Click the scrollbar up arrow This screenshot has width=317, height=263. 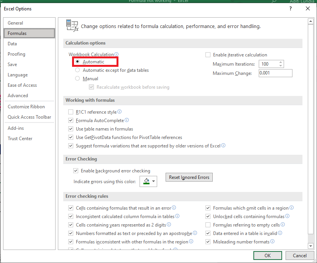coord(310,21)
